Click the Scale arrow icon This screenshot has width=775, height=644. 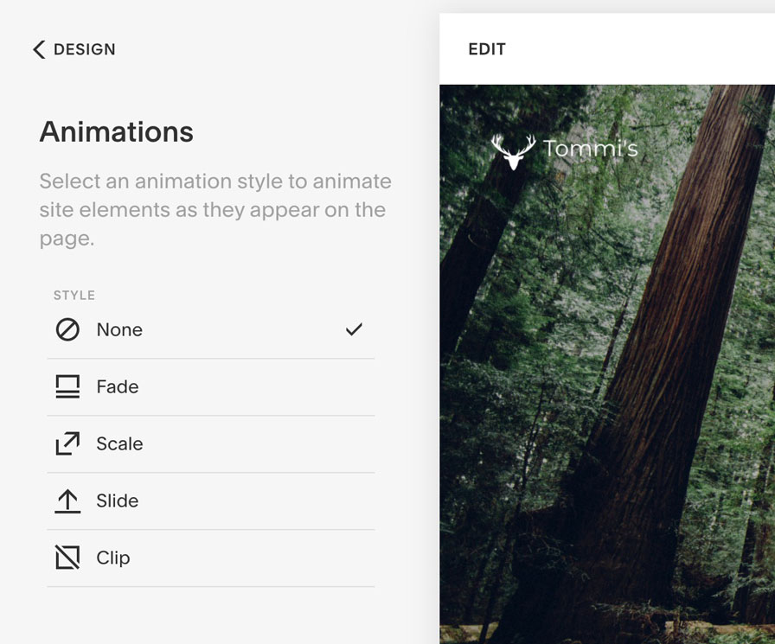point(67,443)
